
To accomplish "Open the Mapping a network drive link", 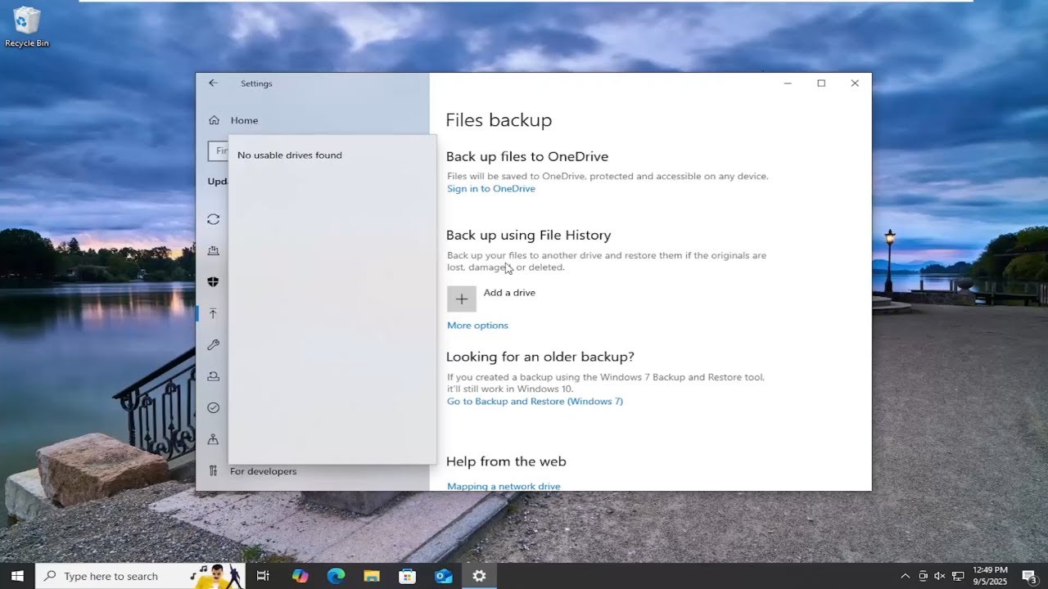I will click(504, 486).
